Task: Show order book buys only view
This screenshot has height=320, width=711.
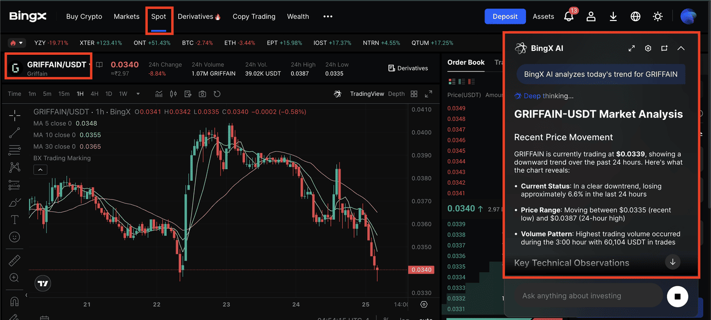Action: pos(462,82)
